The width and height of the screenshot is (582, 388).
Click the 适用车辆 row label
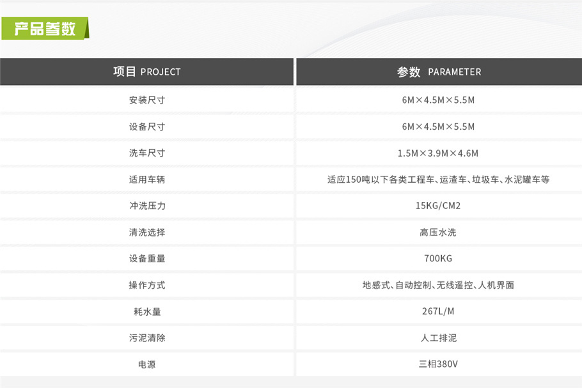coord(146,180)
